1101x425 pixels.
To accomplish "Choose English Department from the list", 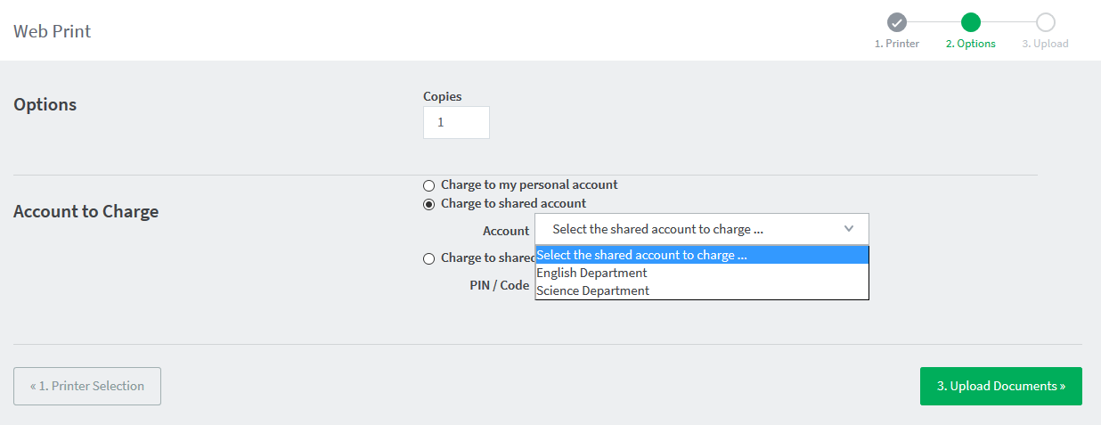I will pos(702,273).
